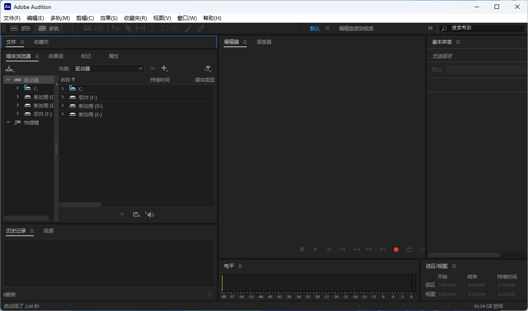528x311 pixels.
Task: Click the add shortcut plus icon
Action: (x=164, y=69)
